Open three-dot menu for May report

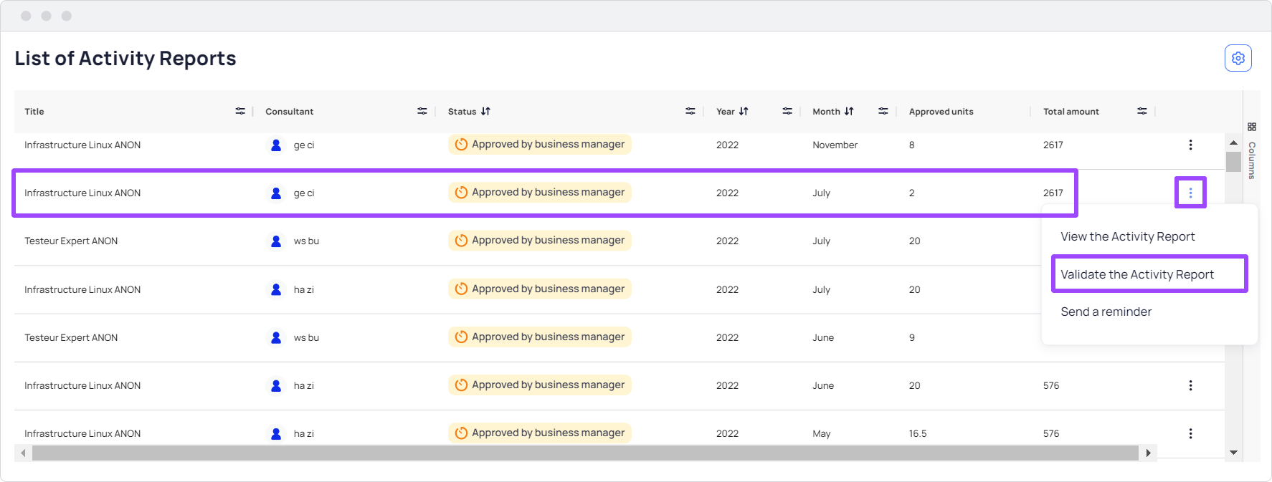[1190, 433]
